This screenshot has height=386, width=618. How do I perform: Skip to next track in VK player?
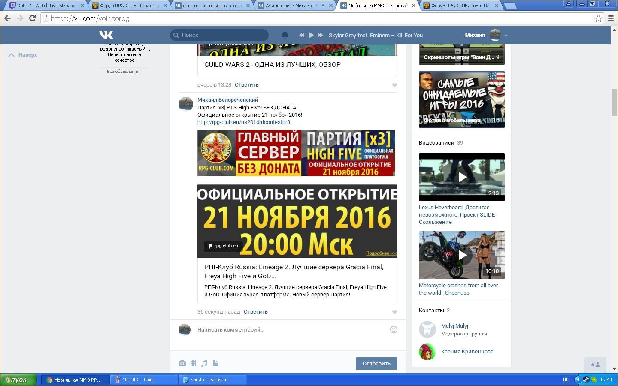tap(320, 35)
